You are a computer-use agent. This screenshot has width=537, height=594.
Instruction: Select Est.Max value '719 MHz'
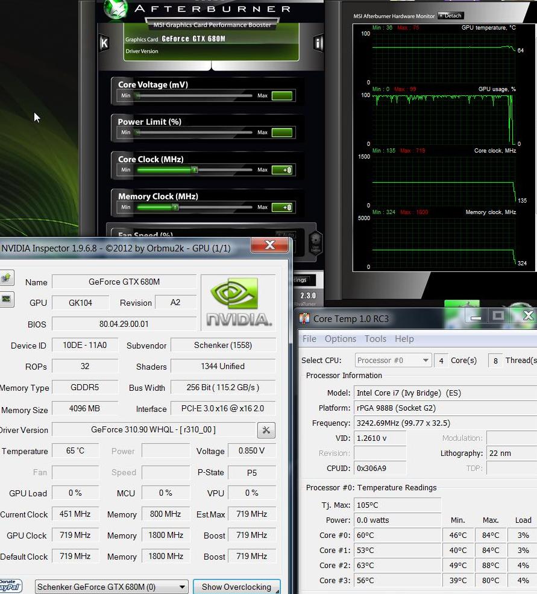pos(251,514)
